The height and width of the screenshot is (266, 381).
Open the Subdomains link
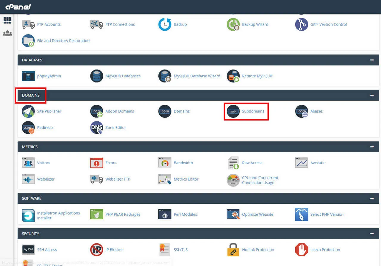pos(253,111)
